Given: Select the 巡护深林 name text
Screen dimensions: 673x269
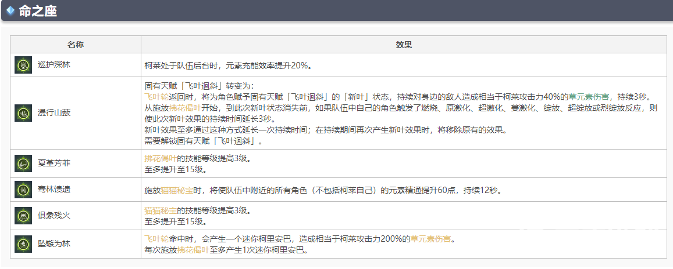Looking at the screenshot, I should click(x=54, y=65).
